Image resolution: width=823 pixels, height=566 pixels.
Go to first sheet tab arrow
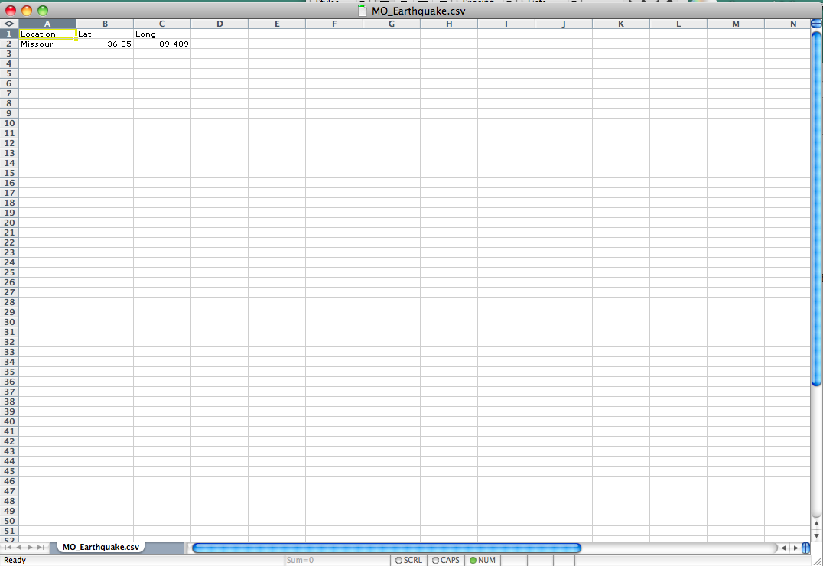[8, 548]
